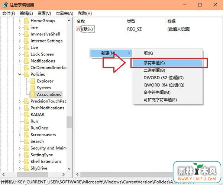Open the 文件(F) menu
Image resolution: width=223 pixels, height=185 pixels.
(x=9, y=13)
